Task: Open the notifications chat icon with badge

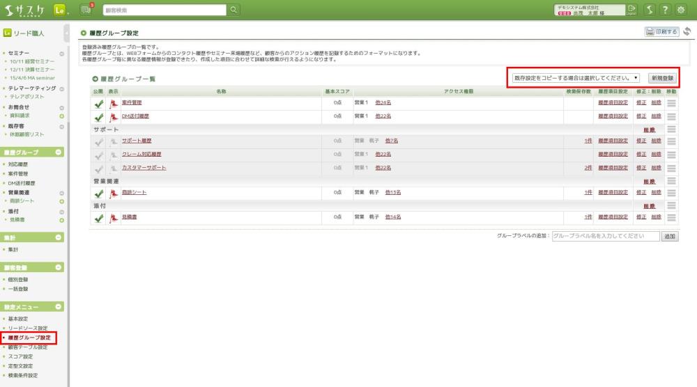Action: (x=86, y=9)
